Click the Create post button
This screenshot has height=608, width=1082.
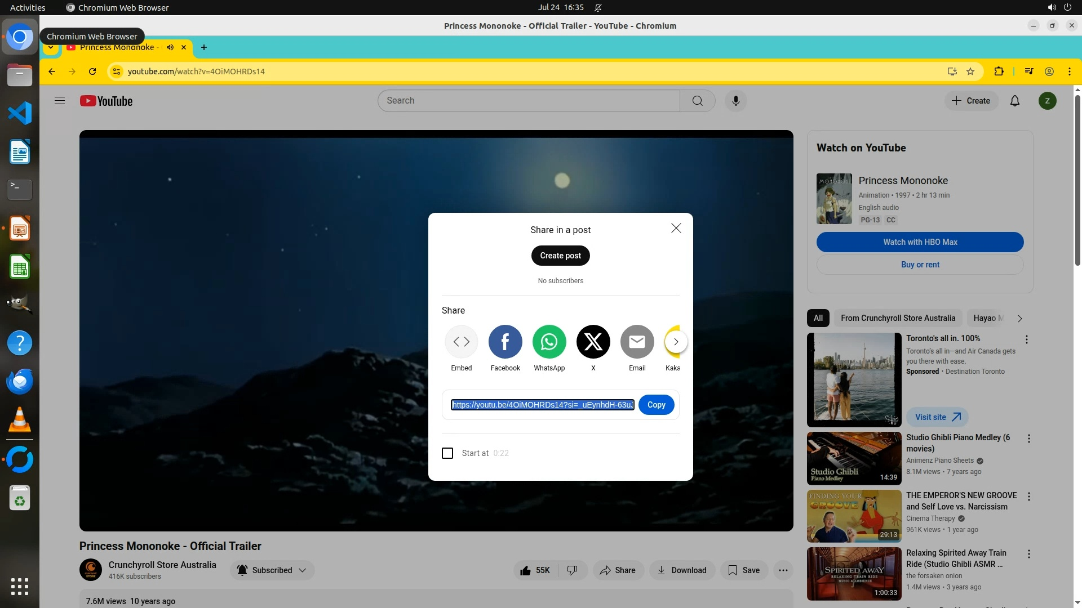pos(560,256)
